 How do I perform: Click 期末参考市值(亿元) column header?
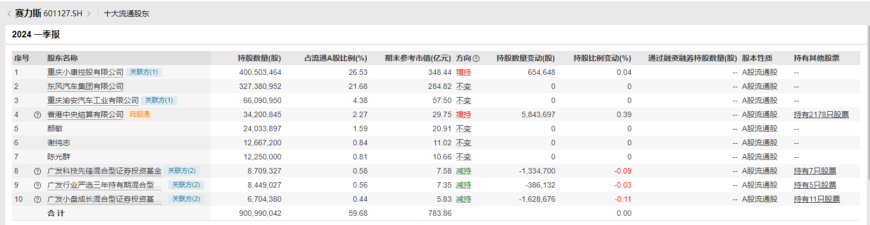coord(418,58)
